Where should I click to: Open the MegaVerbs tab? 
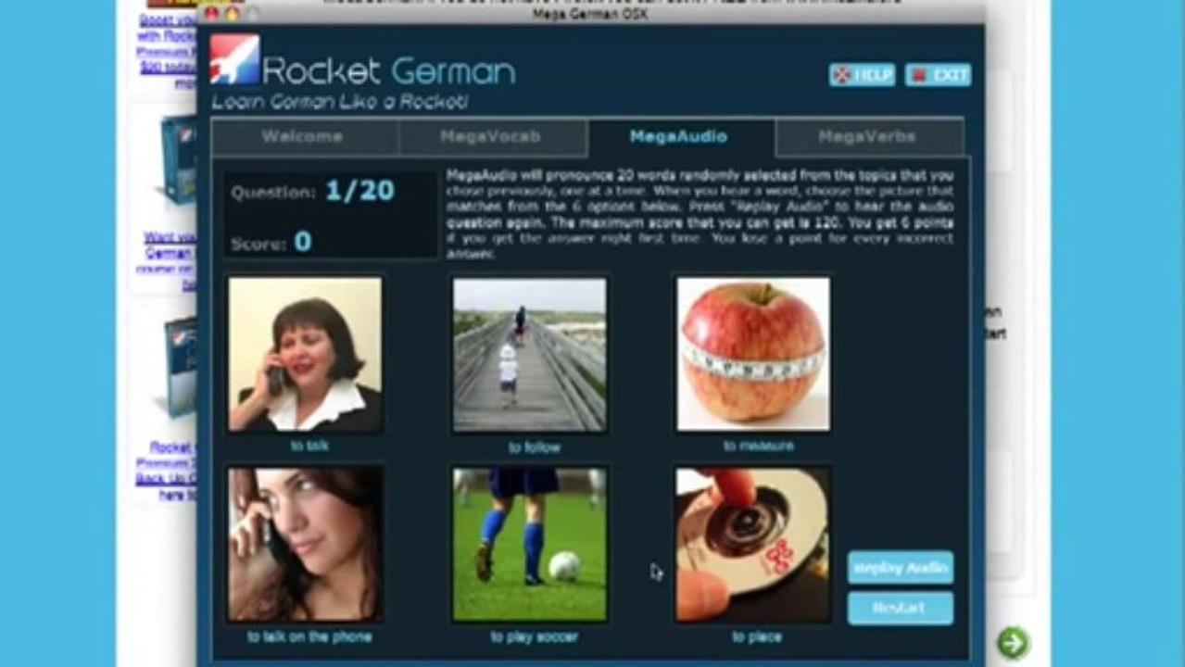point(868,137)
